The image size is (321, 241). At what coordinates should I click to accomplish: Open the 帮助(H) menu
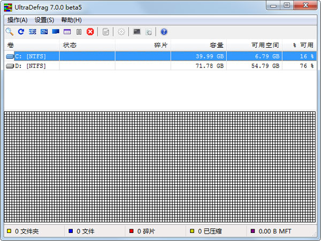tap(72, 20)
